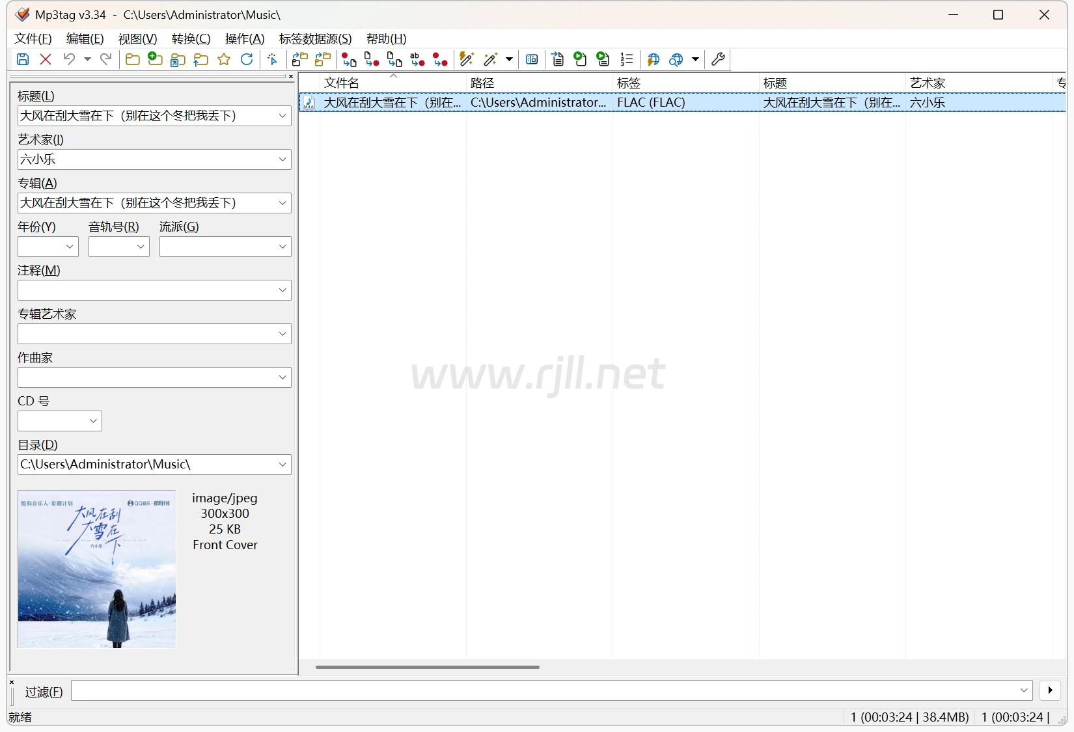Viewport: 1074px width, 732px height.
Task: Click the Refresh icon in toolbar
Action: click(247, 60)
